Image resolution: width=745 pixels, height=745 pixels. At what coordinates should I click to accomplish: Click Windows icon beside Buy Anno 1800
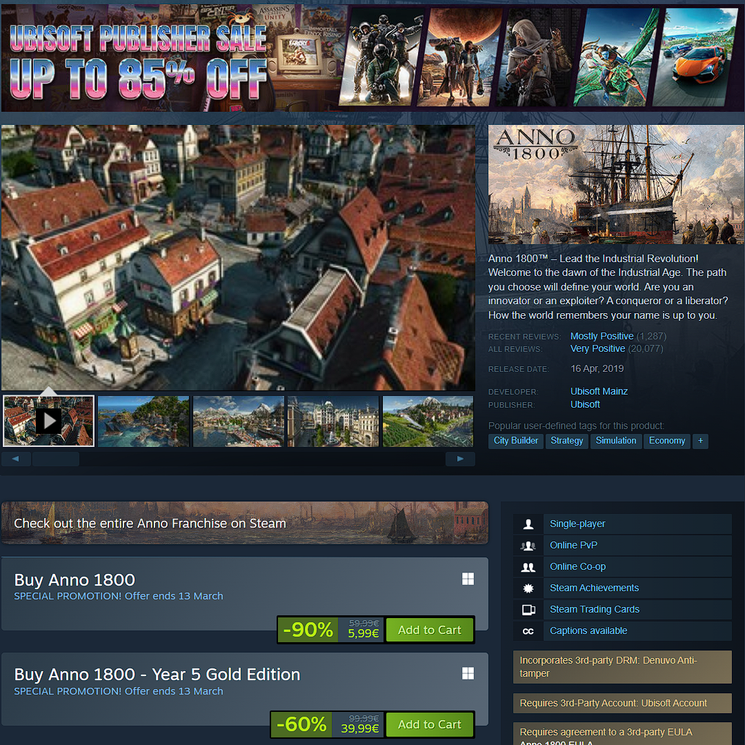pos(468,579)
